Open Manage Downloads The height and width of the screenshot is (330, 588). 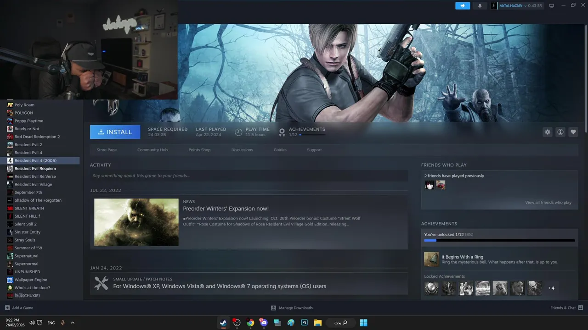coord(292,308)
